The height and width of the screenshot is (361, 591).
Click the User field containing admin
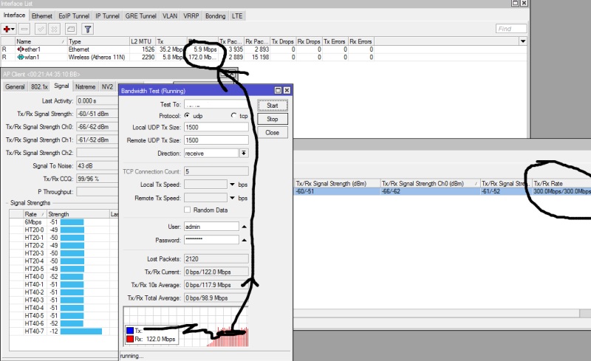pos(211,227)
